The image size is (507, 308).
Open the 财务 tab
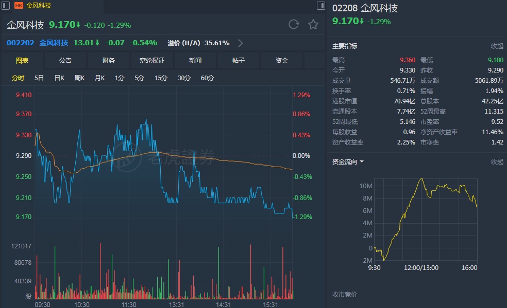coord(109,61)
